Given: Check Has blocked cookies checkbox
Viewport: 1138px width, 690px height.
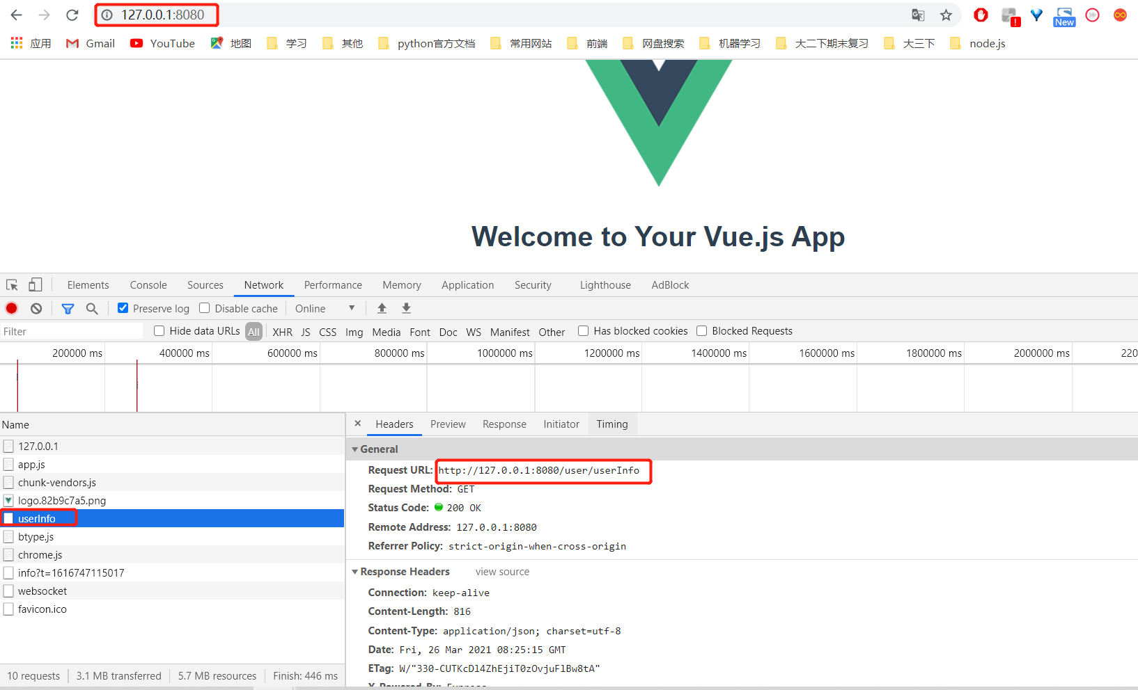Looking at the screenshot, I should 583,331.
